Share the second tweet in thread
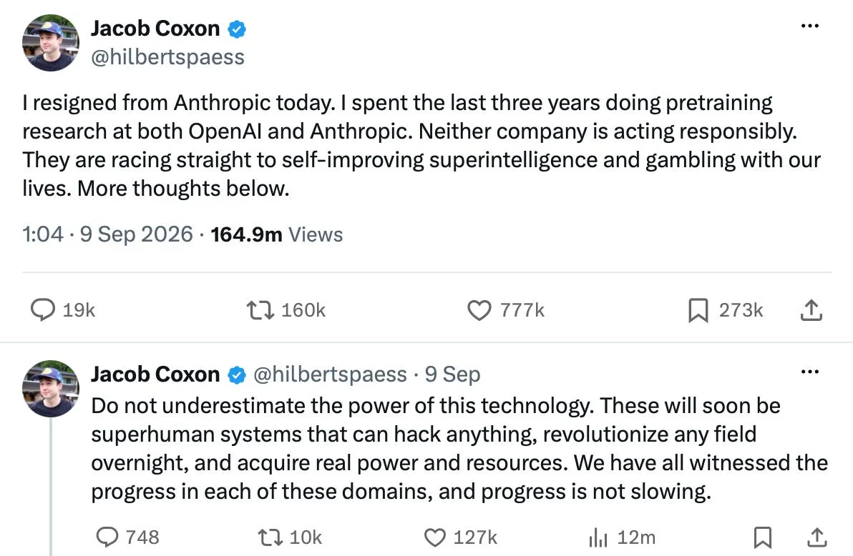Screen dimensions: 853x556 click(x=817, y=537)
